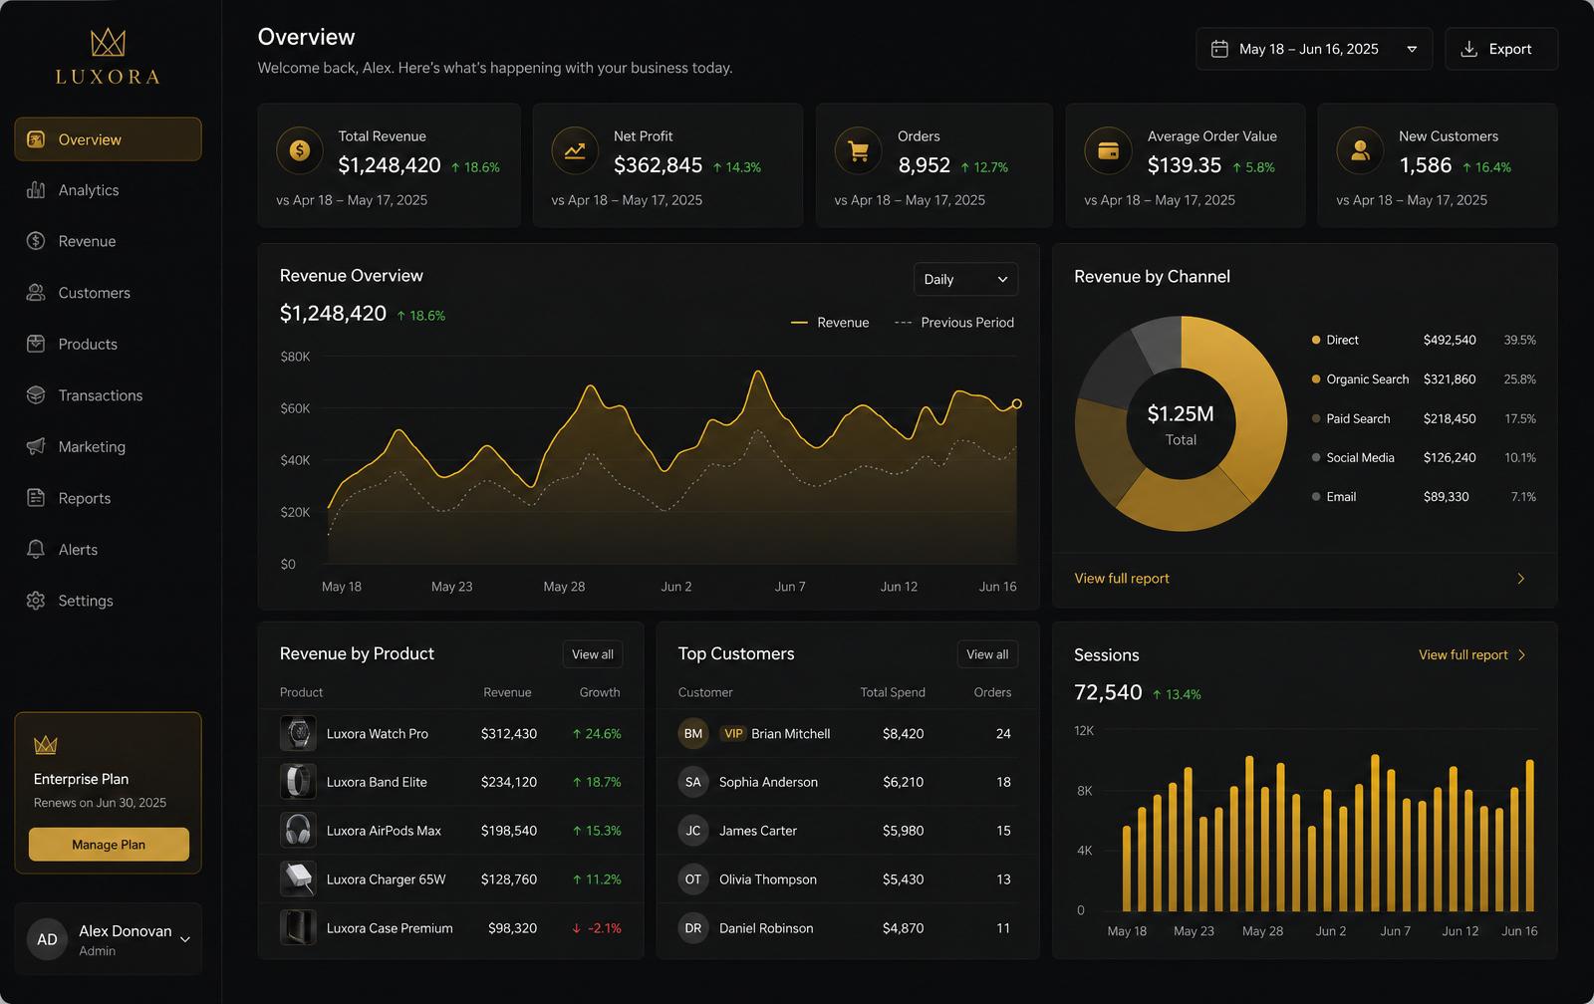
Task: Click the Customers people icon
Action: 36,293
